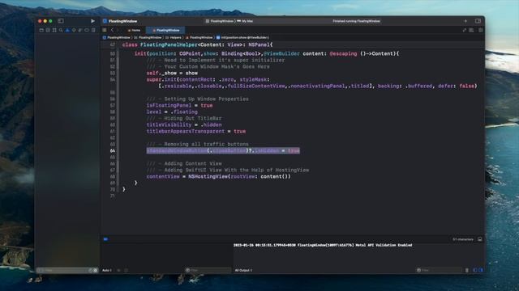Open the find navigator magnifier icon

pyautogui.click(x=61, y=30)
